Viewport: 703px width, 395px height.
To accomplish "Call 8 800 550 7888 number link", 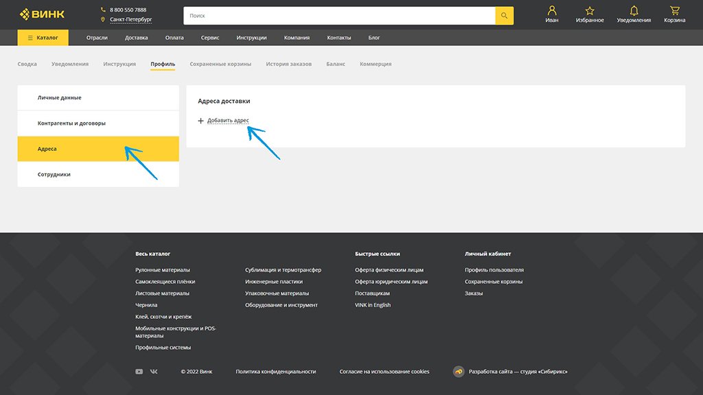I will click(128, 10).
